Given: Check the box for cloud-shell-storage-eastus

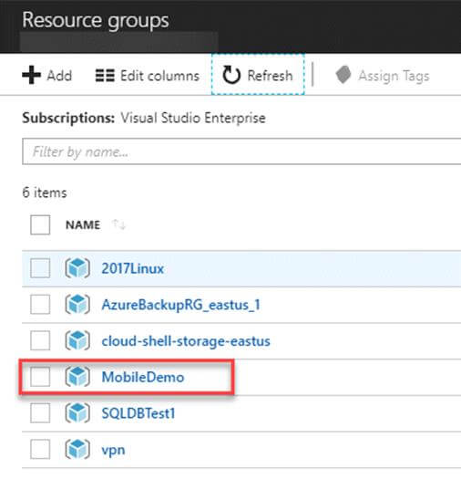Looking at the screenshot, I should tap(40, 340).
